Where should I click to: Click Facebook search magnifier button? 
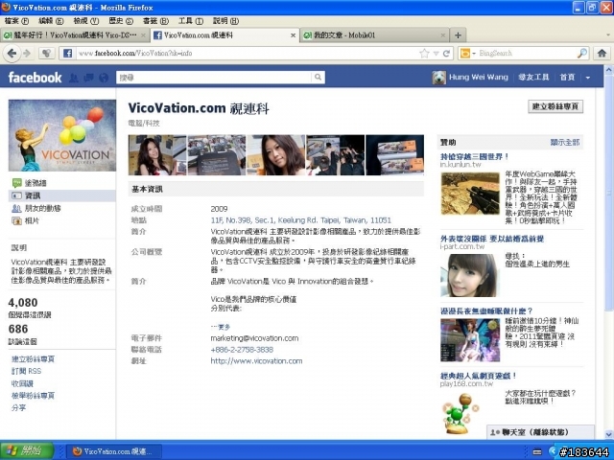coord(318,78)
